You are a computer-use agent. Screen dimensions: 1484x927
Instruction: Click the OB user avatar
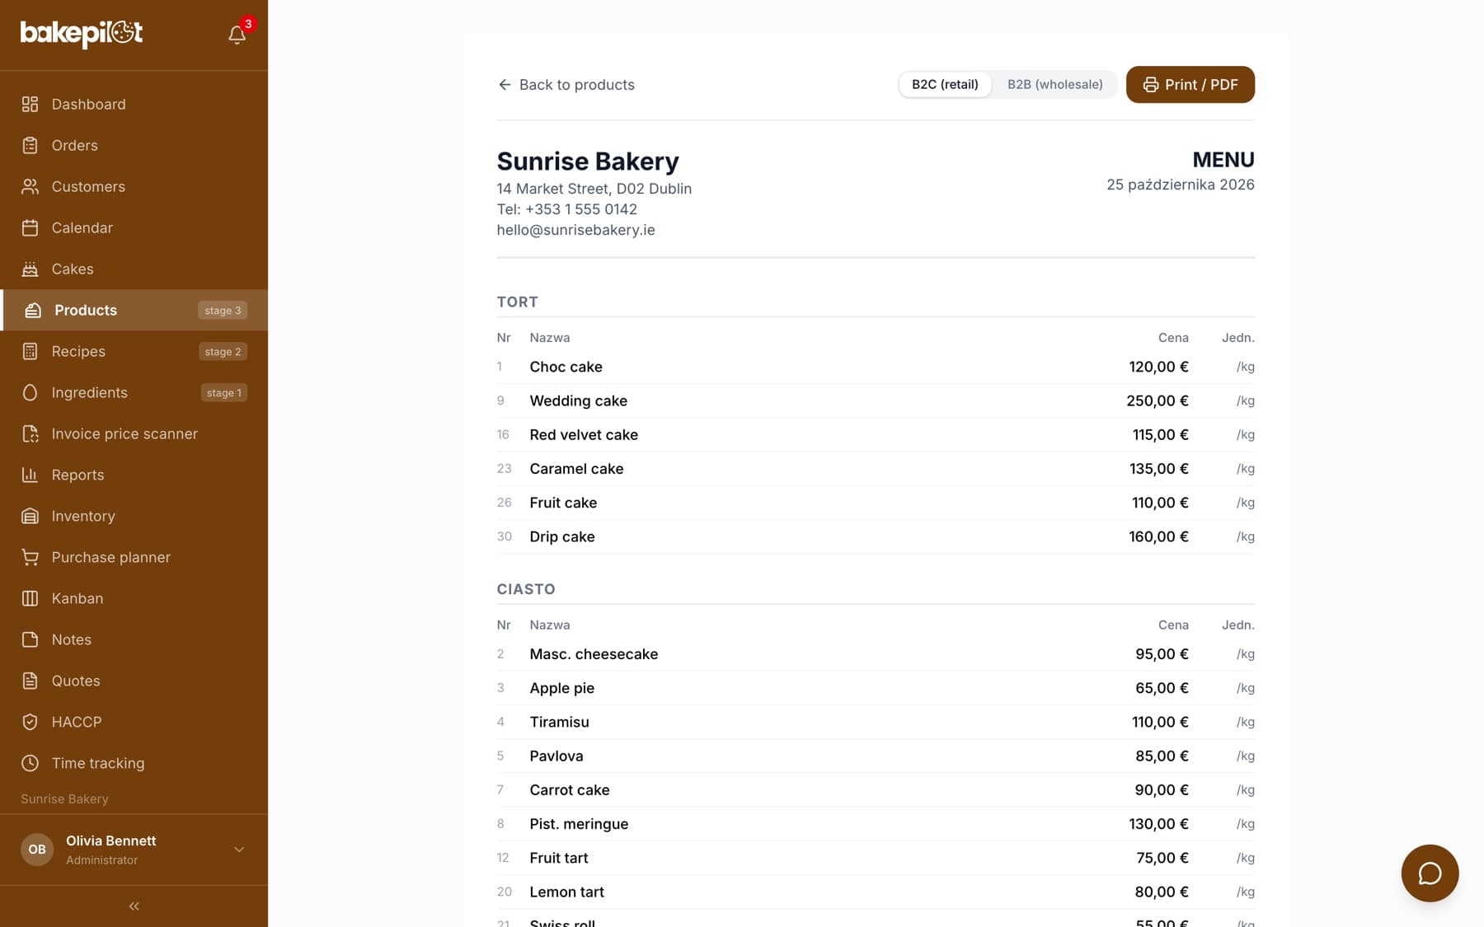37,850
